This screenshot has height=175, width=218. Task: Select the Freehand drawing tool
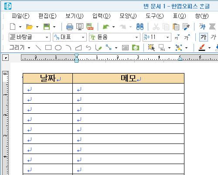tap(99, 48)
